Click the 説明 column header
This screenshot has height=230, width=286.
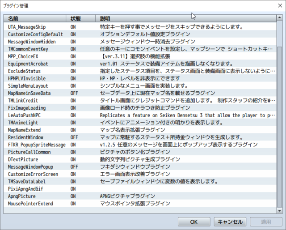186,18
